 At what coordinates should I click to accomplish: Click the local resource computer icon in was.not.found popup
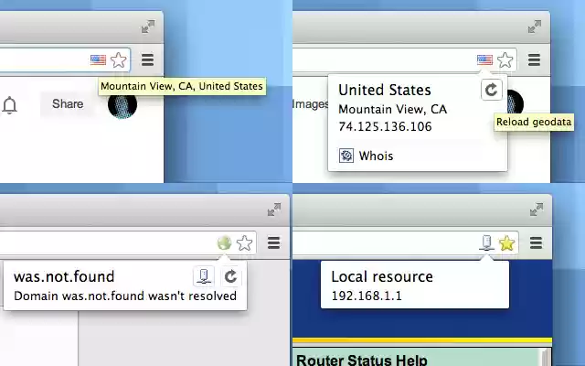204,276
